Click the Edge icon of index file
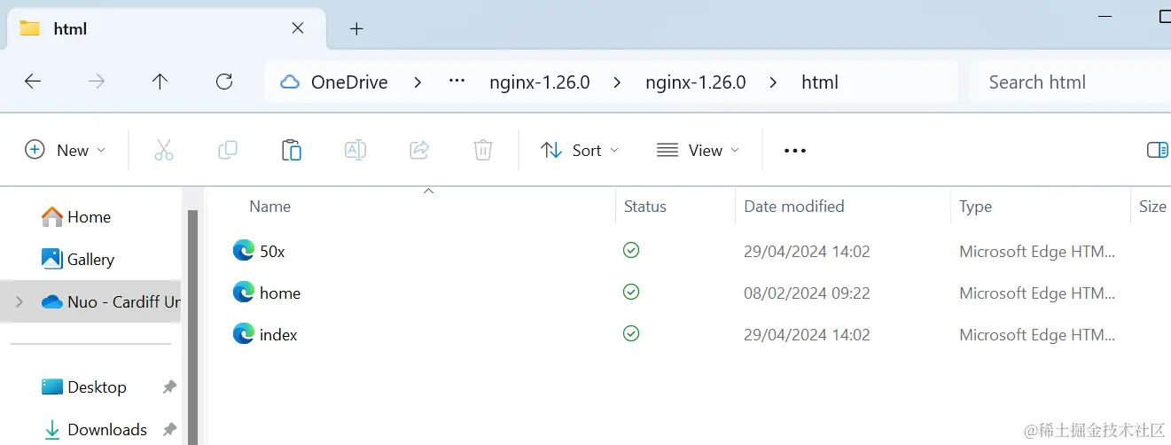The image size is (1171, 445). 244,334
